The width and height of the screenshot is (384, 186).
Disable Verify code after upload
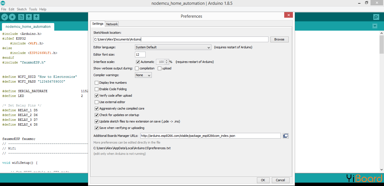pos(97,96)
